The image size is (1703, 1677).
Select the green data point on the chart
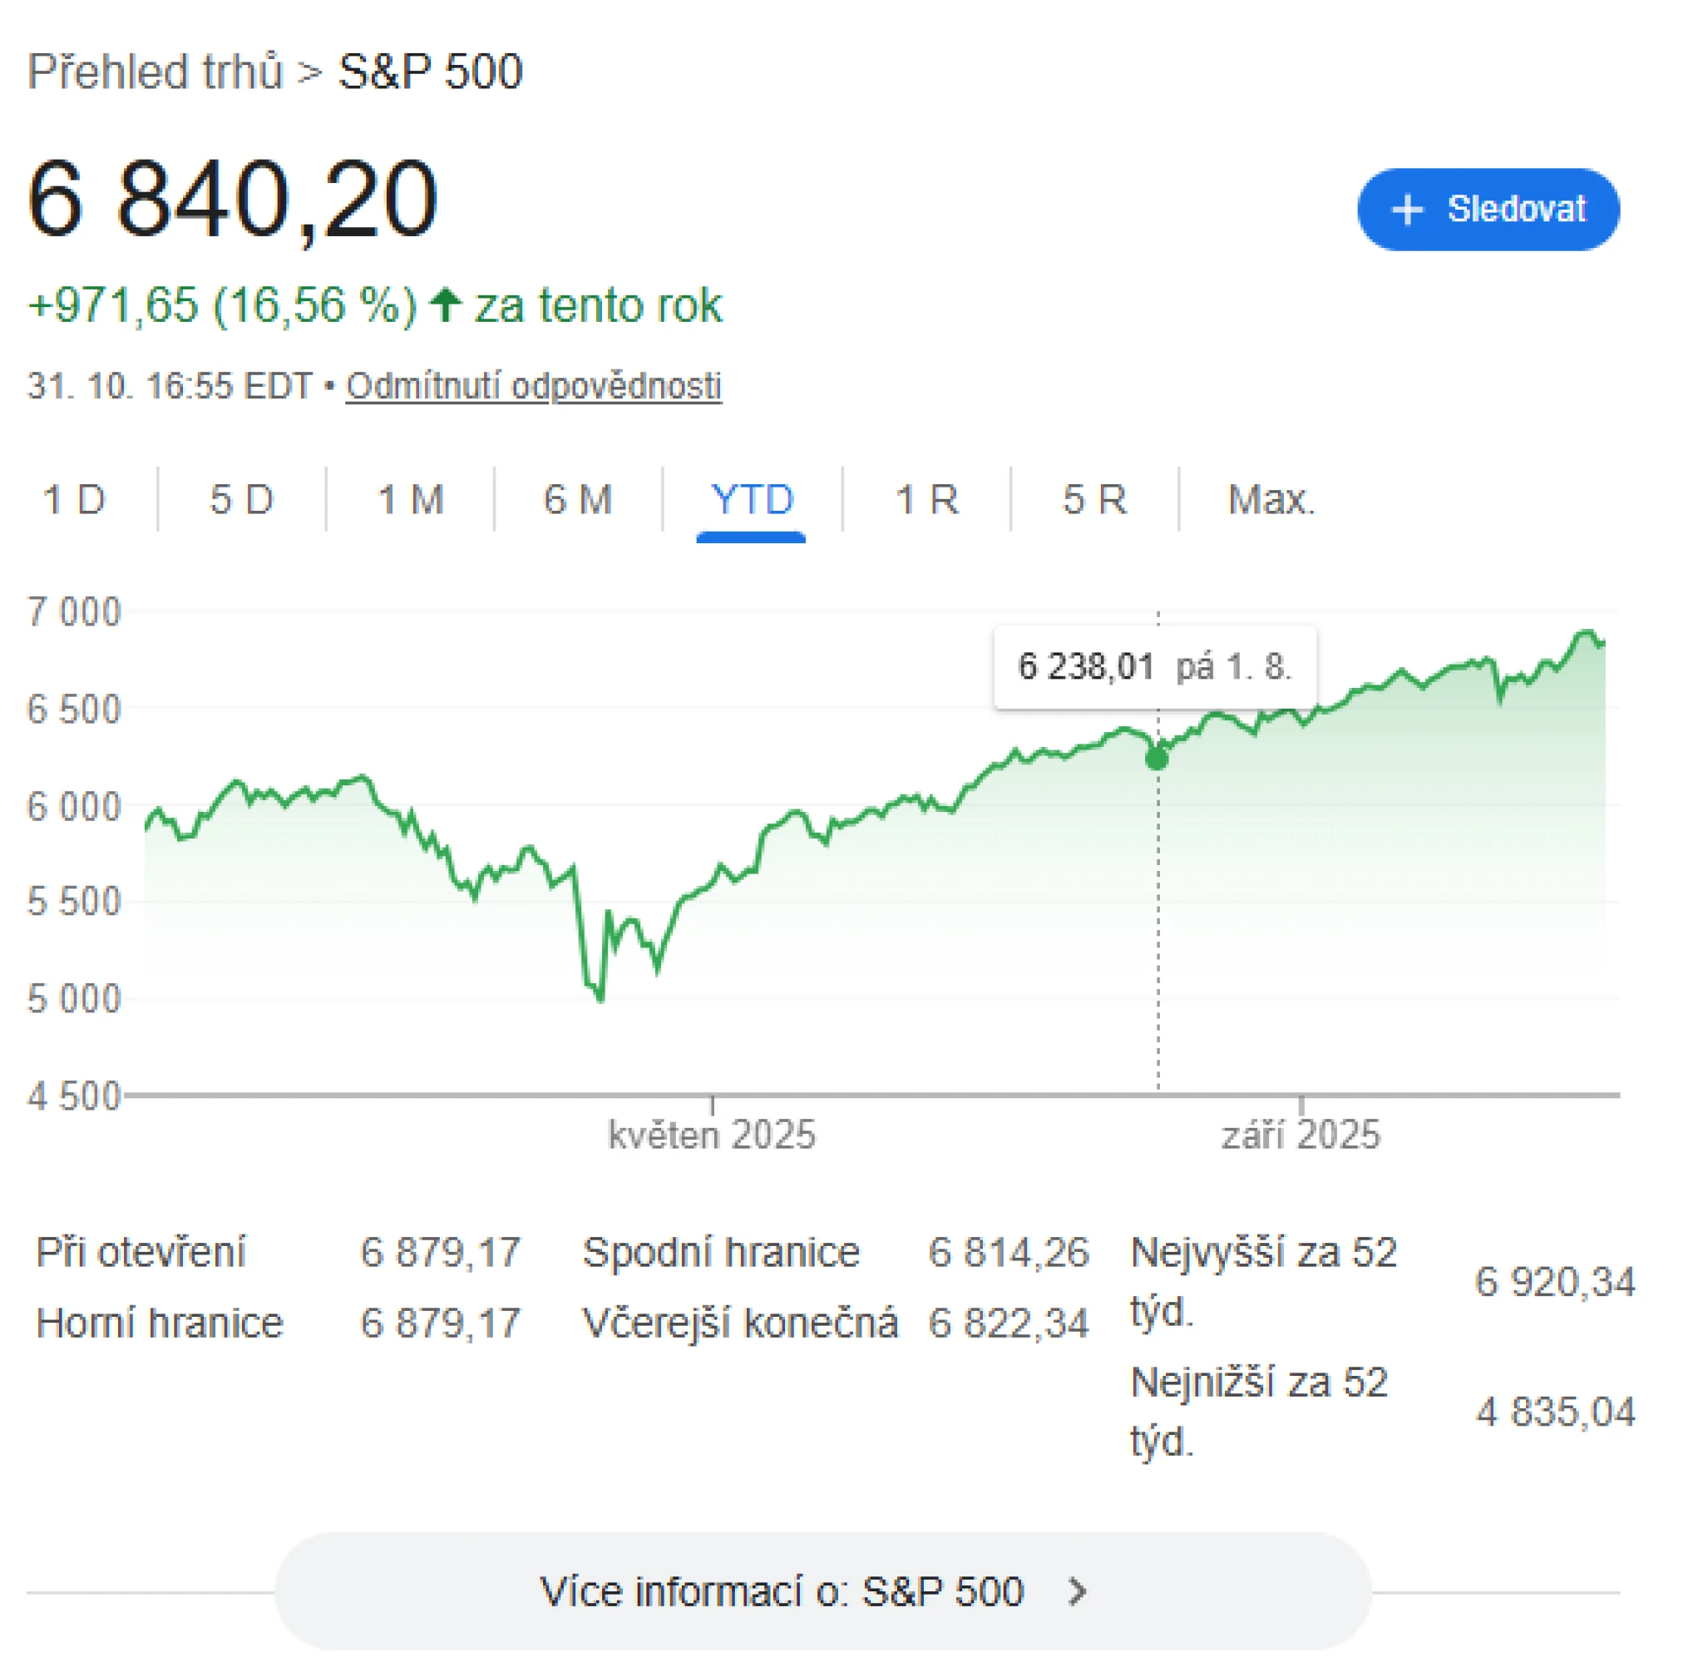click(x=1156, y=759)
